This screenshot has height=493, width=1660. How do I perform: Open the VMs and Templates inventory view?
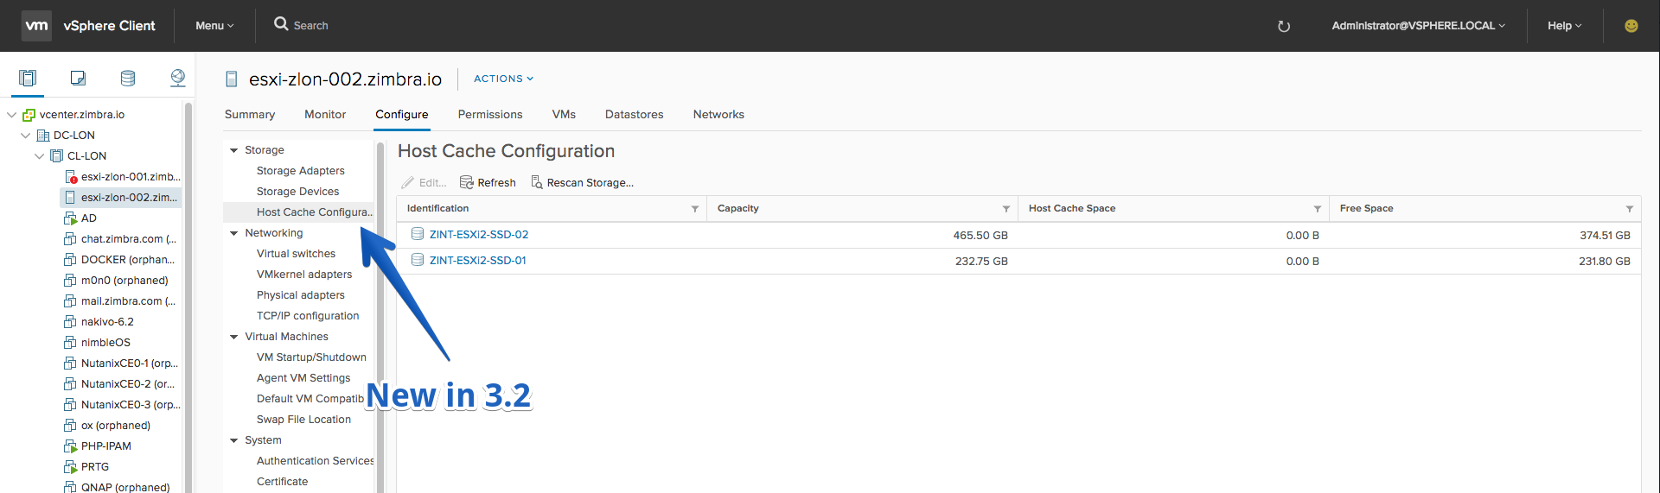78,79
